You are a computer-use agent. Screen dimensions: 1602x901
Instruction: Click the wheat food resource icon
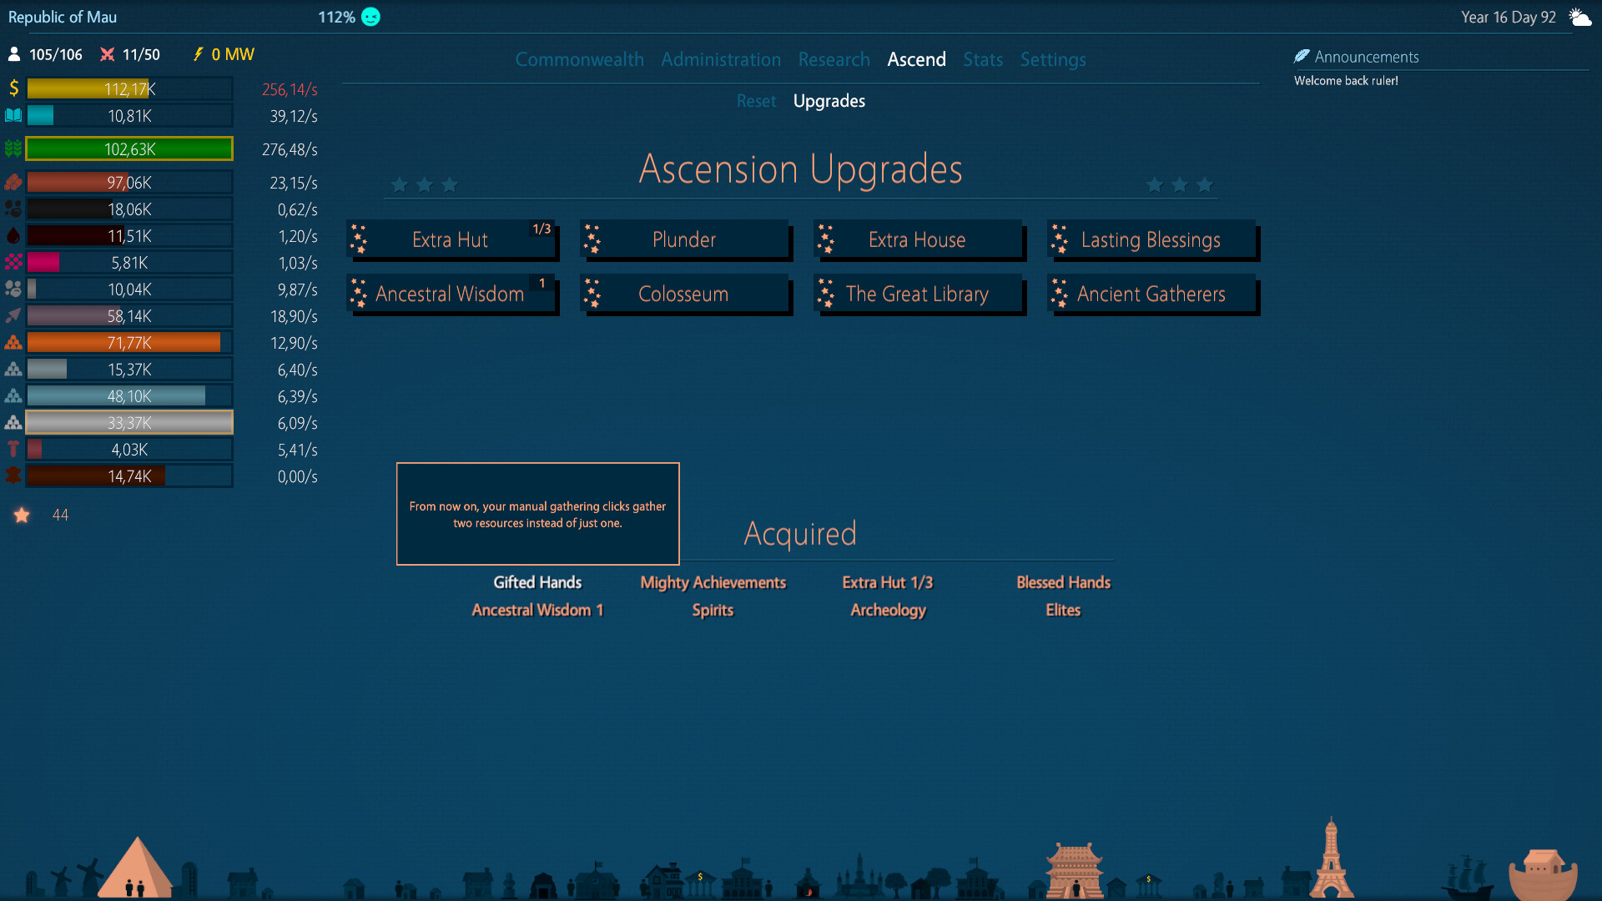13,148
